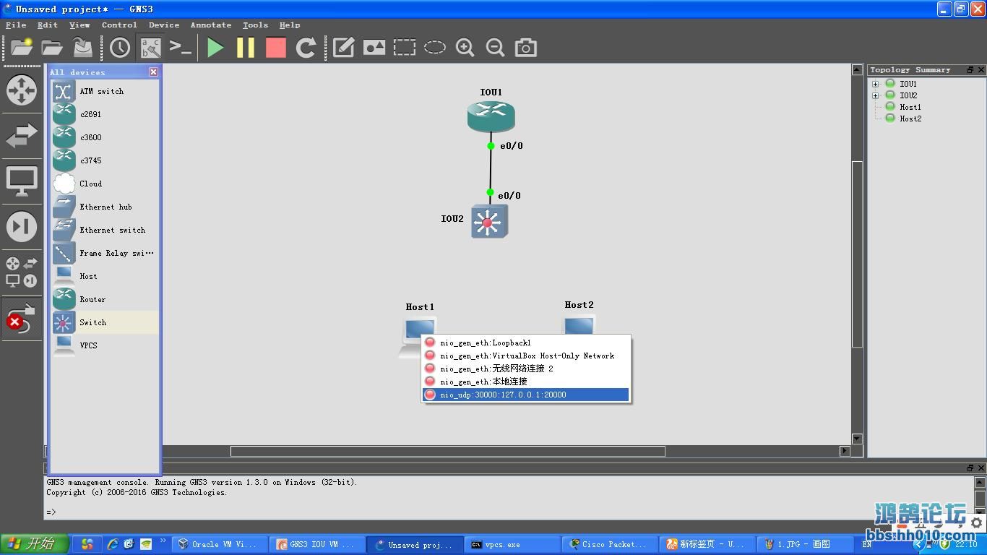Select IOU2 switch on canvas
987x555 pixels.
pyautogui.click(x=489, y=221)
